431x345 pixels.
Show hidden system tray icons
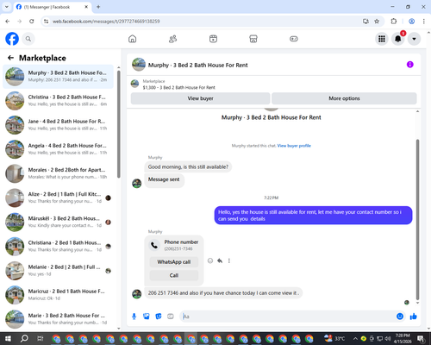click(355, 338)
